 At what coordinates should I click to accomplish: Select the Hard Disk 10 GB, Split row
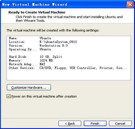69,57
